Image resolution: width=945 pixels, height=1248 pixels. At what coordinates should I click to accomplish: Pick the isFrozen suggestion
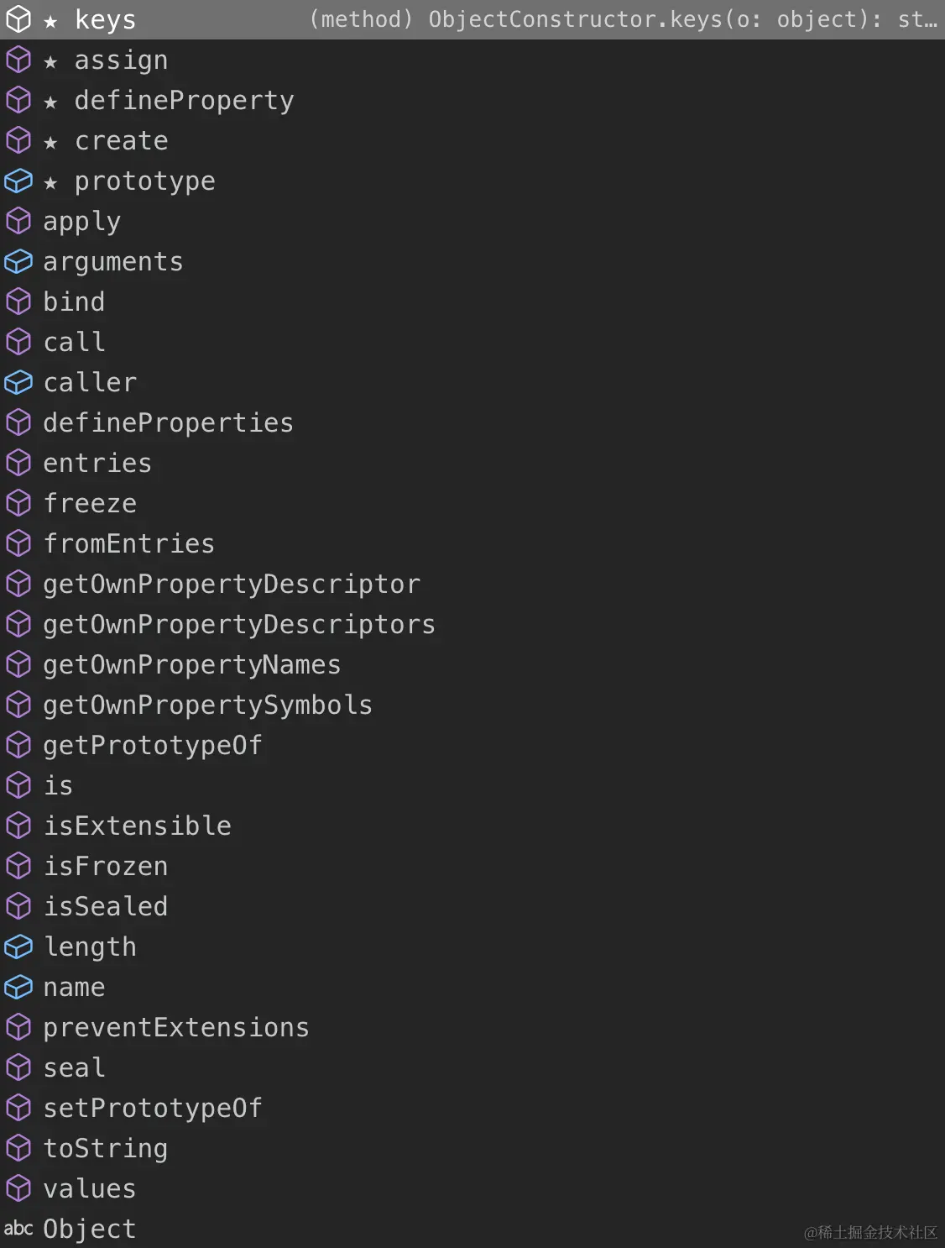click(472, 866)
